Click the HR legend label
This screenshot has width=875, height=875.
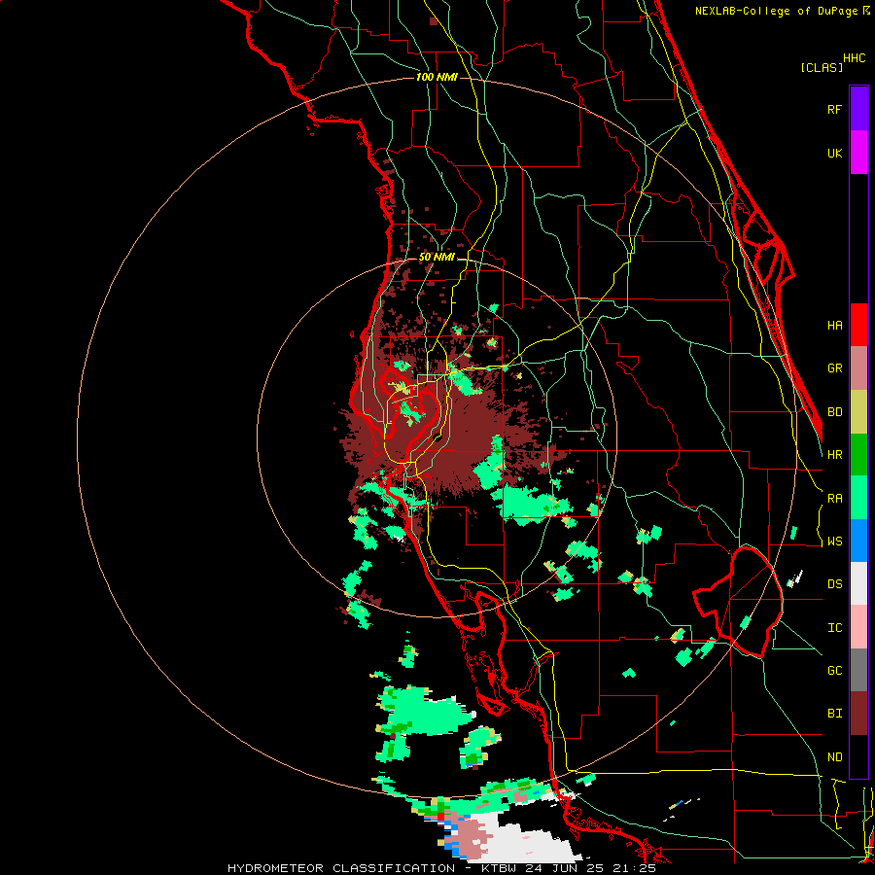tap(834, 455)
